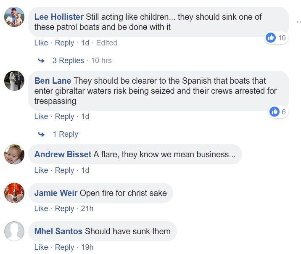Open the Mhel Santos name link

(x=58, y=231)
